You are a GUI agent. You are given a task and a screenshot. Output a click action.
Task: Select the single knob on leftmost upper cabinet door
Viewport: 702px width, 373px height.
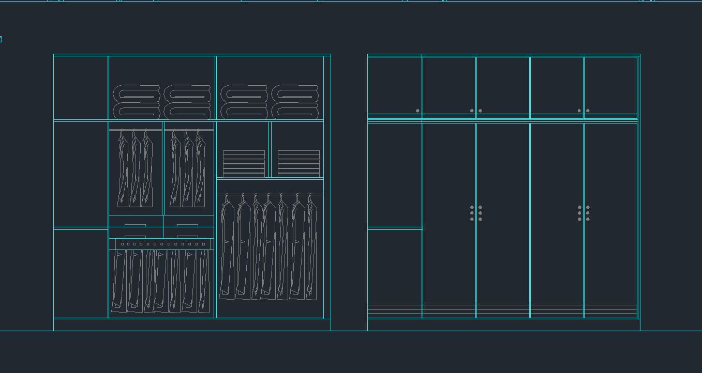pyautogui.click(x=417, y=111)
